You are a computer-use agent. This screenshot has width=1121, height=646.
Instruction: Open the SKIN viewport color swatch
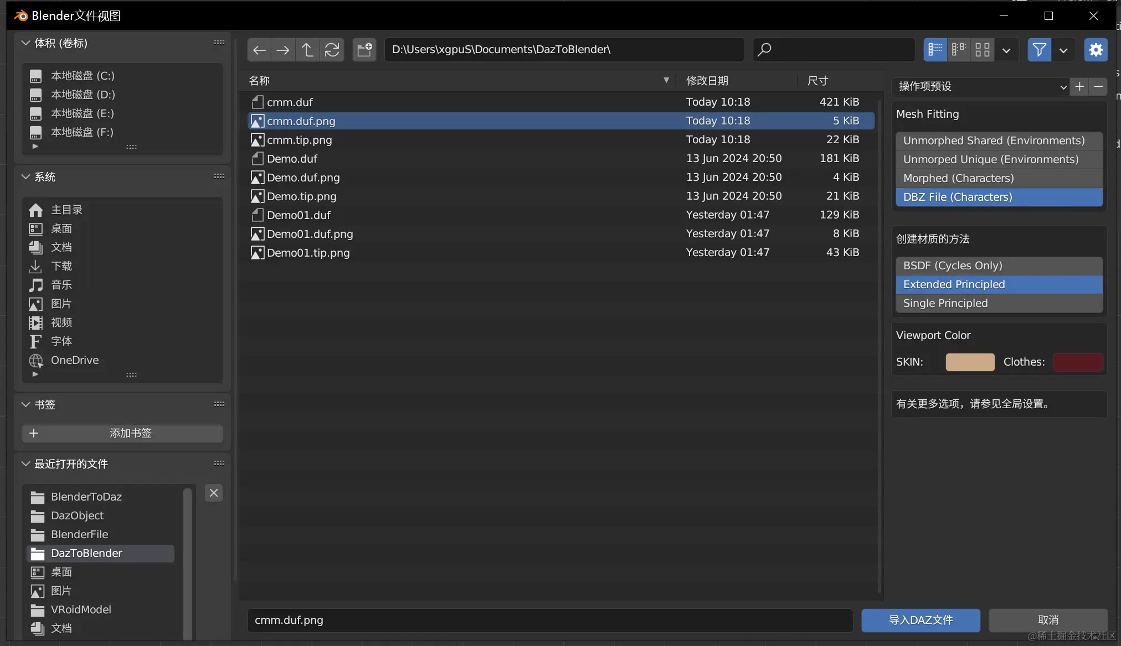click(970, 362)
